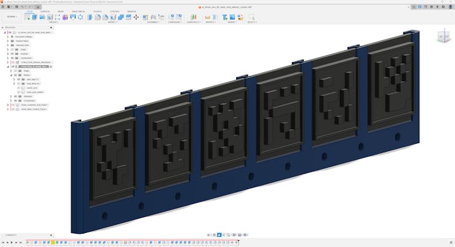Open the ViewCube in the corner
455x247 pixels.
[x=443, y=37]
